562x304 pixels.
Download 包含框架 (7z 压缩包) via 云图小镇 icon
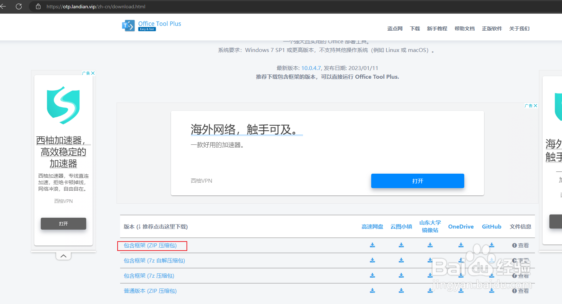[x=401, y=275]
